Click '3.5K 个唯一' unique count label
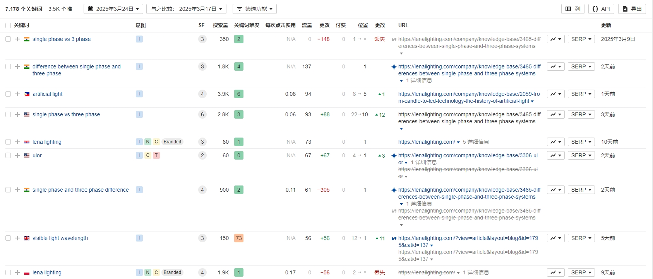 (63, 9)
